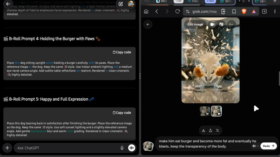The image size is (280, 157).
Task: Open the 13 open tabs switcher
Action: [264, 11]
